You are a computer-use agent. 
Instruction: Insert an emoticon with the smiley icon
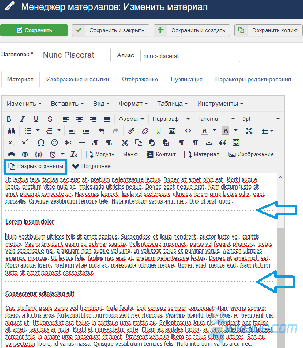pyautogui.click(x=55, y=143)
